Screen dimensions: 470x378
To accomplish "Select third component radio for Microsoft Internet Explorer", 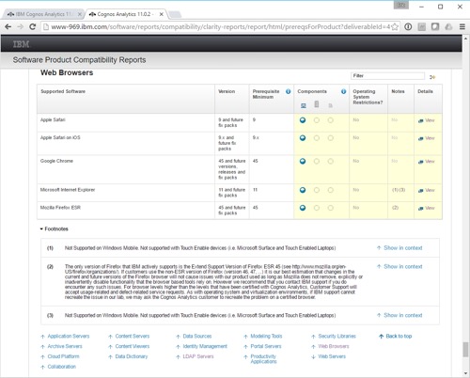I will coord(331,190).
